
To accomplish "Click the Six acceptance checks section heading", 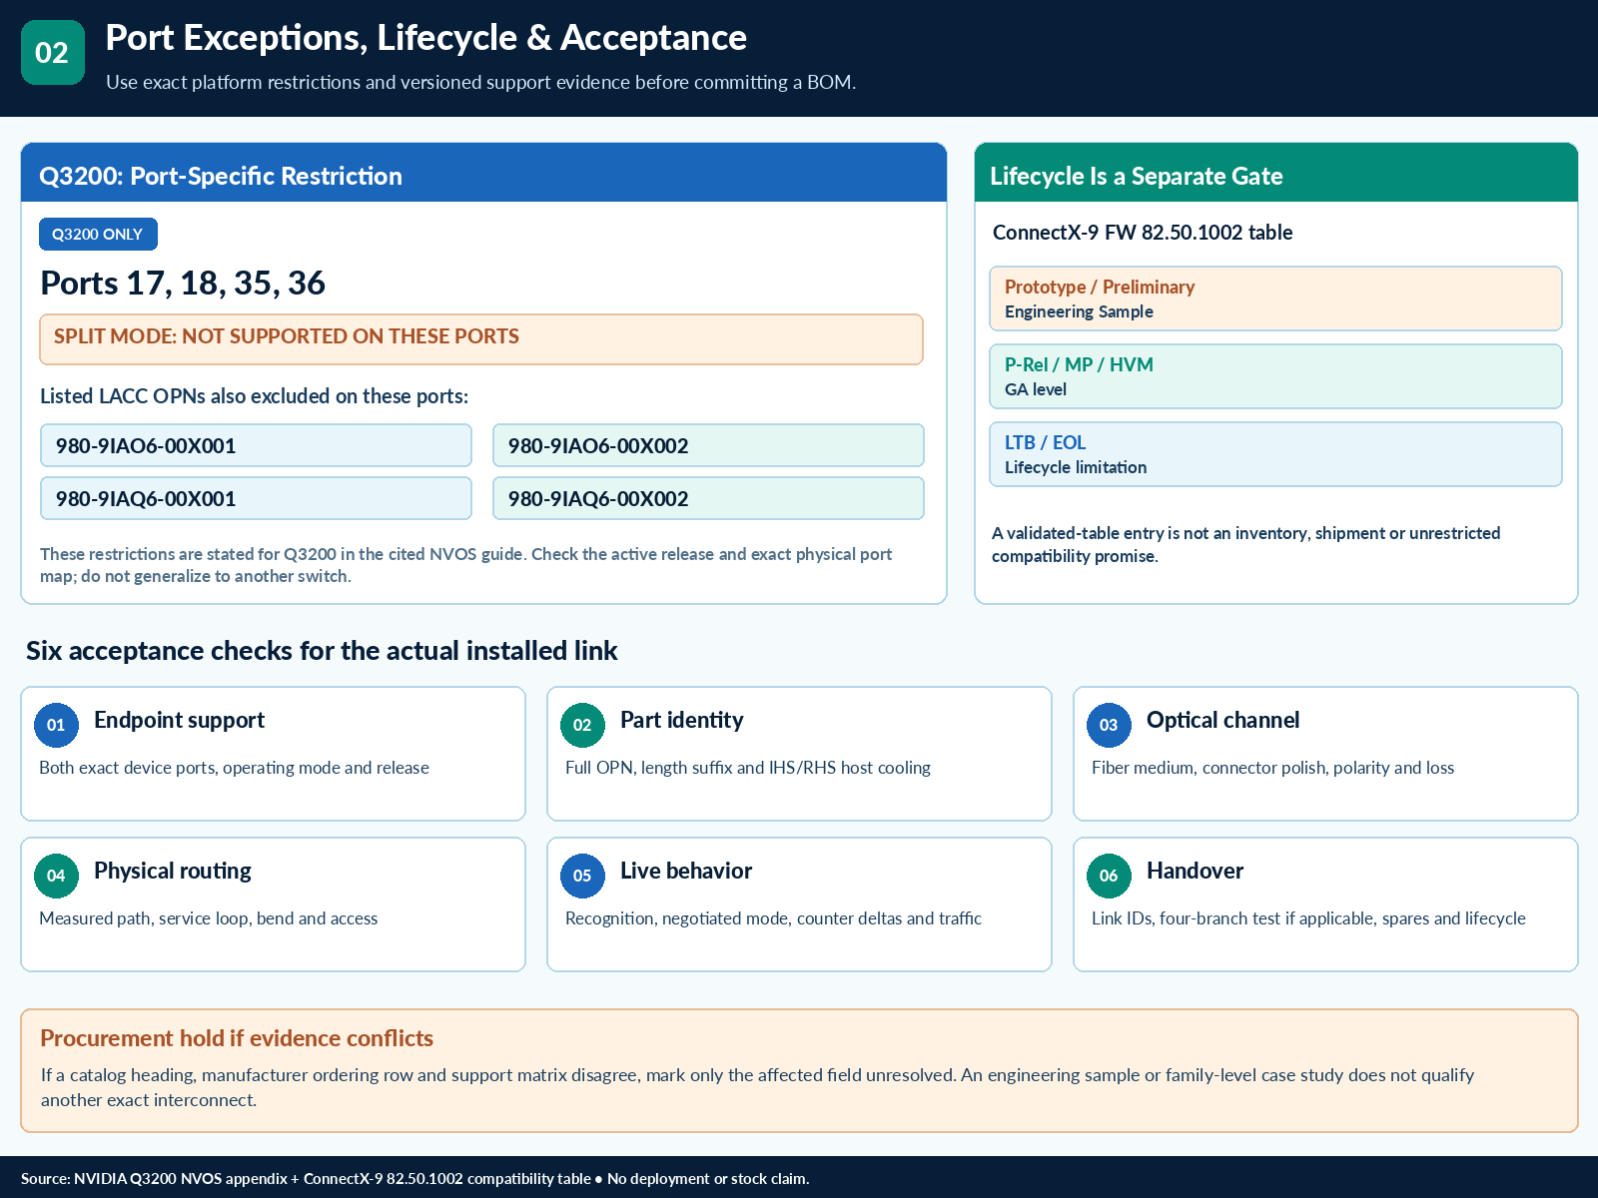I will [322, 651].
